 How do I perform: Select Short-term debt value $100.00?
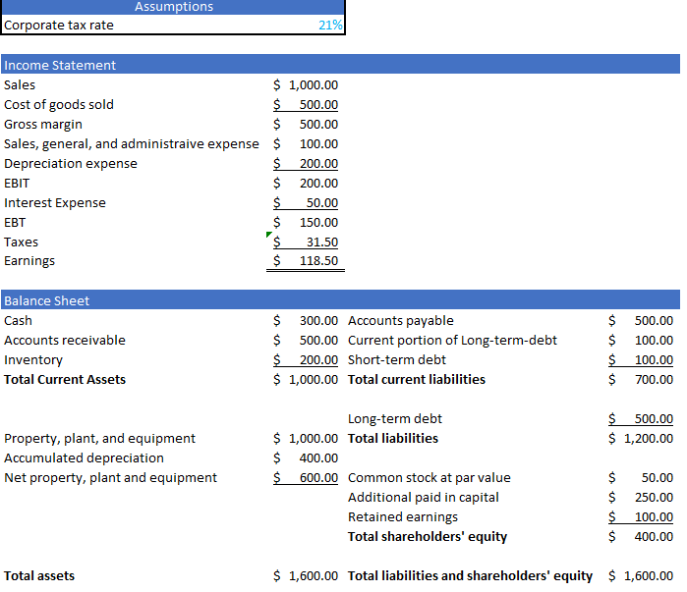(x=641, y=360)
